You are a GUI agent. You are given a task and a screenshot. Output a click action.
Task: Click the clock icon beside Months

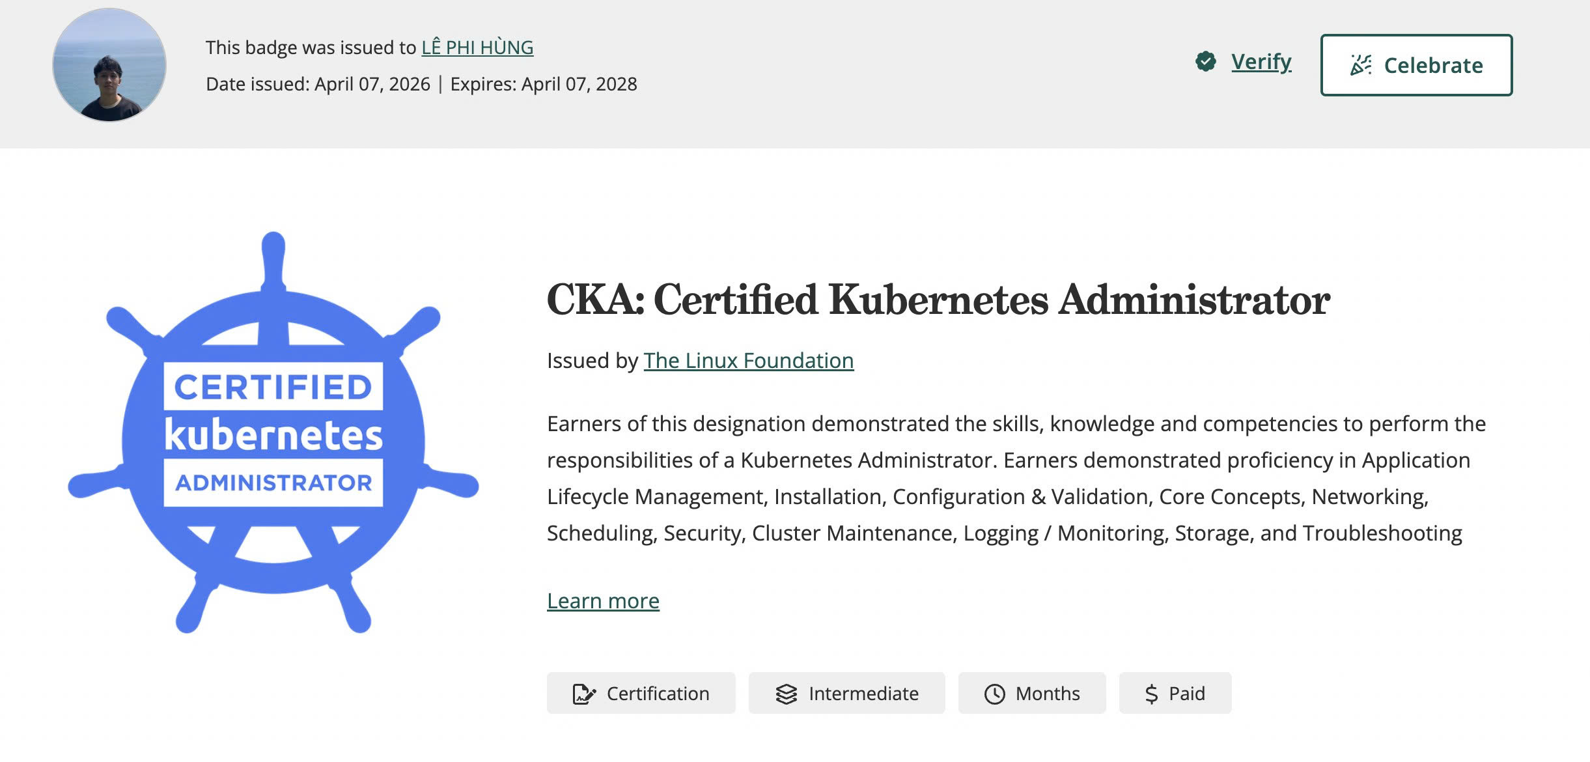pyautogui.click(x=994, y=694)
